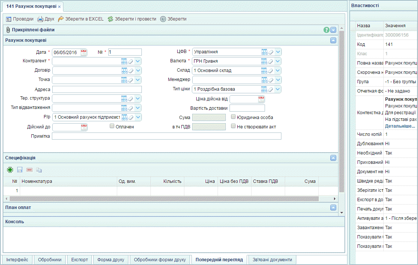
Task: Open the Проводки toolbar item
Action: pyautogui.click(x=20, y=19)
